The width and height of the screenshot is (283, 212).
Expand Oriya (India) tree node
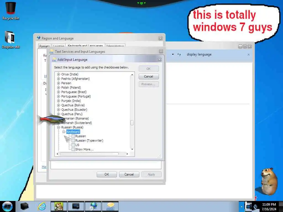[59, 74]
